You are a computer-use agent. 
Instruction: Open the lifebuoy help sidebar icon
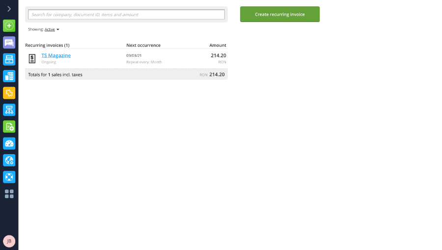click(9, 177)
